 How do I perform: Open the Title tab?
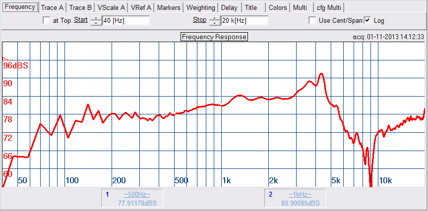tap(251, 7)
